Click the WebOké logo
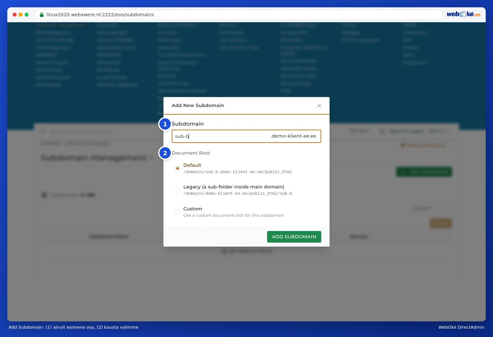The width and height of the screenshot is (493, 337). pos(463,14)
